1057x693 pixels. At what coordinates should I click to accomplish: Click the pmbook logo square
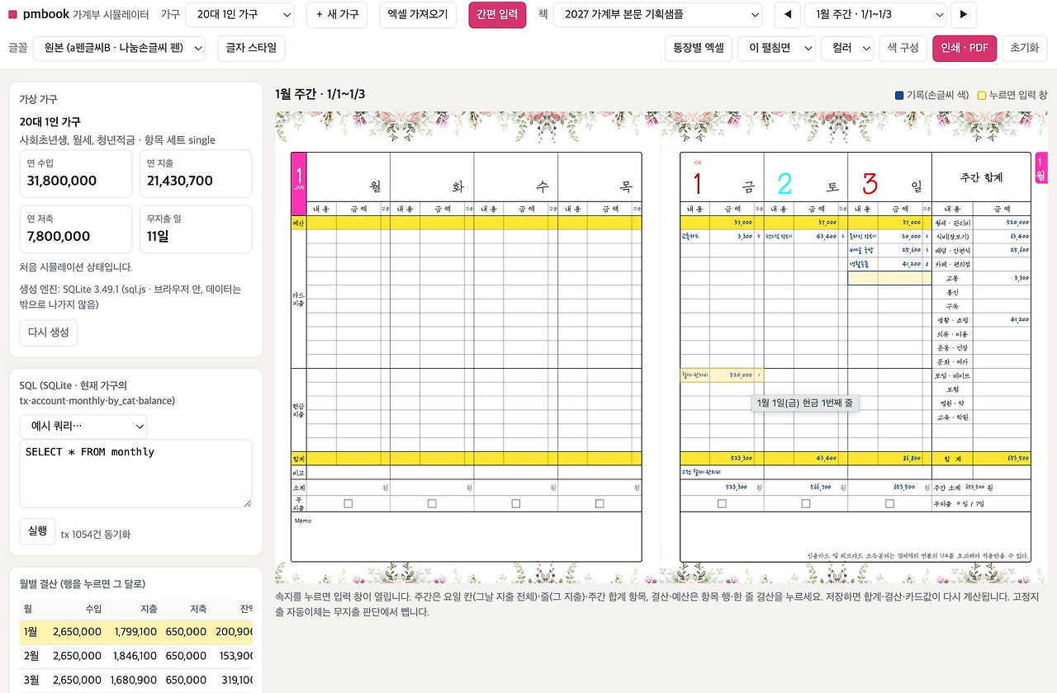[12, 15]
